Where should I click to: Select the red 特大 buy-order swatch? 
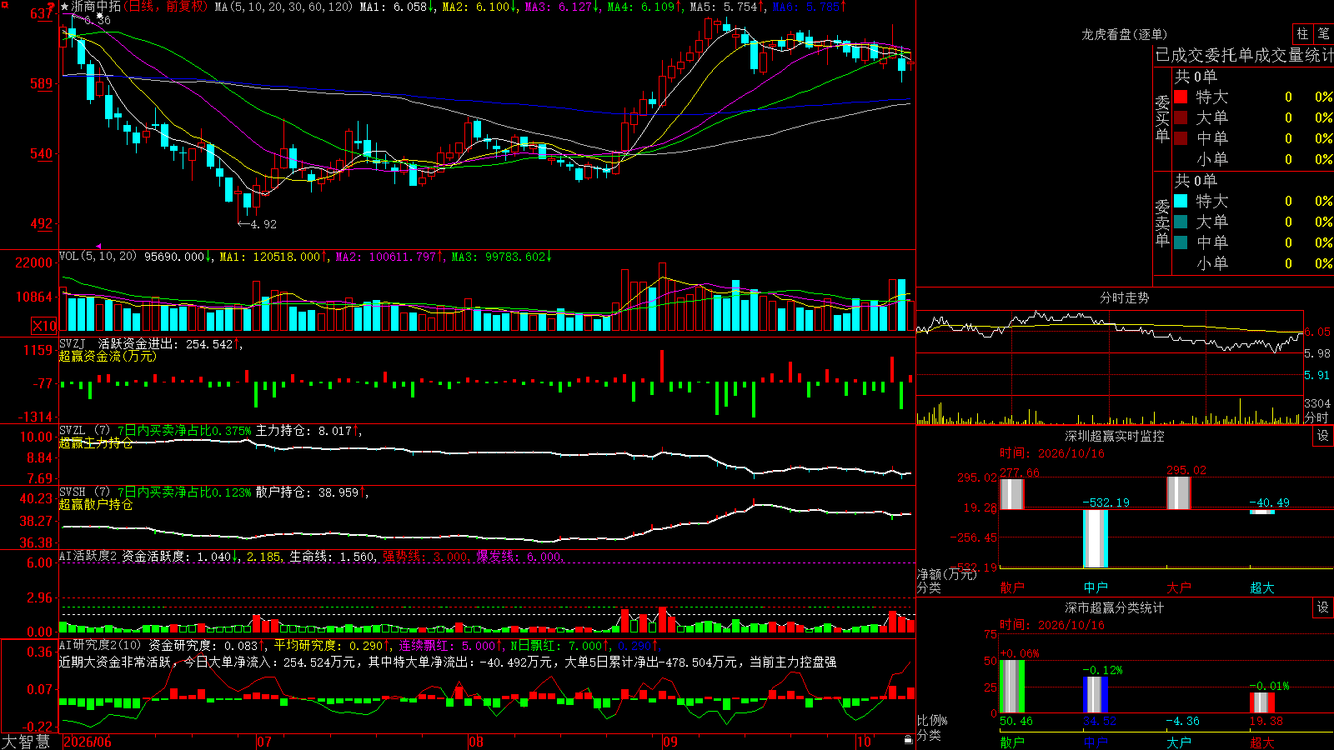point(1181,97)
